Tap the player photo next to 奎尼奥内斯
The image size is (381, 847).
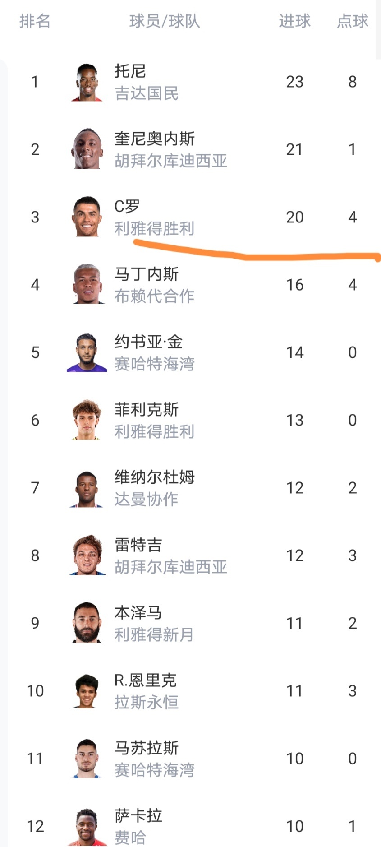tap(87, 149)
